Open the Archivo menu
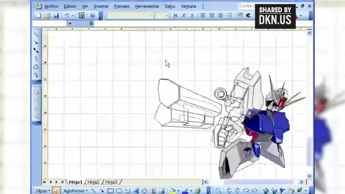The width and height of the screenshot is (345, 194). [x=51, y=6]
